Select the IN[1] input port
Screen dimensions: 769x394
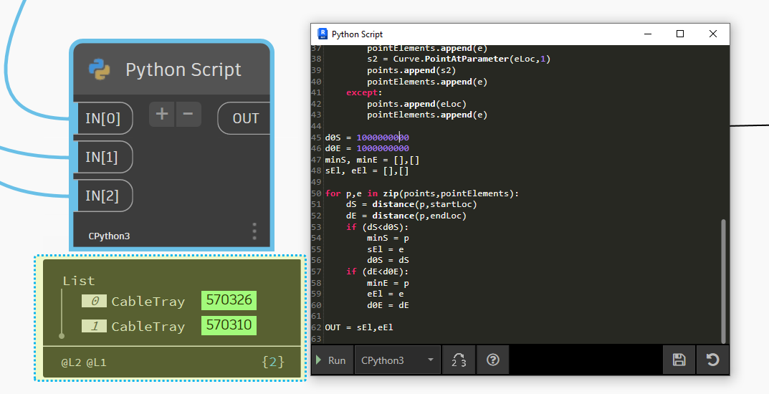pos(103,157)
